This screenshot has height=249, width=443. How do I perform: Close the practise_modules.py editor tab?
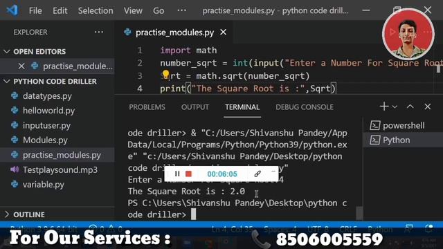point(223,33)
